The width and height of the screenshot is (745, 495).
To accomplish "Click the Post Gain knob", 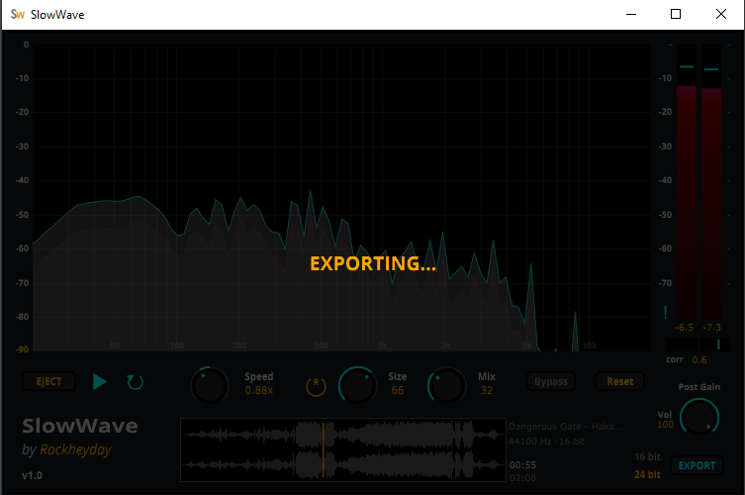I will pos(698,417).
